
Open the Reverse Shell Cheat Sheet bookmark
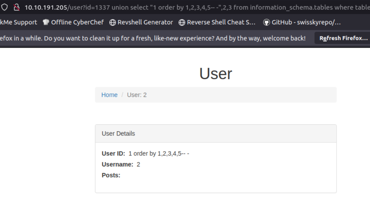[x=217, y=22]
